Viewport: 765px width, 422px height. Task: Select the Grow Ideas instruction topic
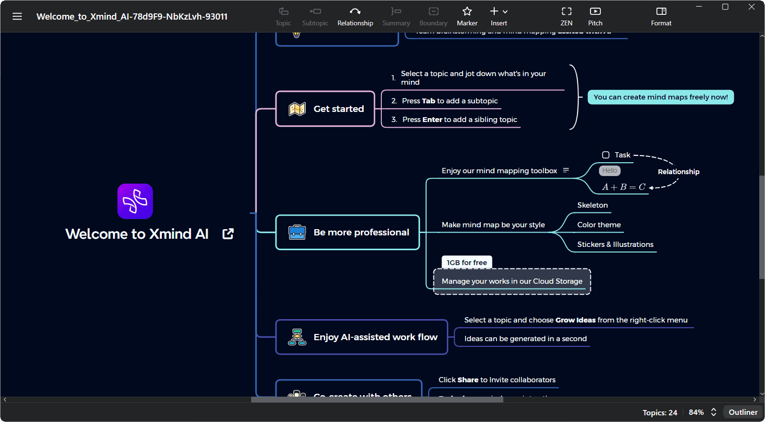pyautogui.click(x=576, y=320)
